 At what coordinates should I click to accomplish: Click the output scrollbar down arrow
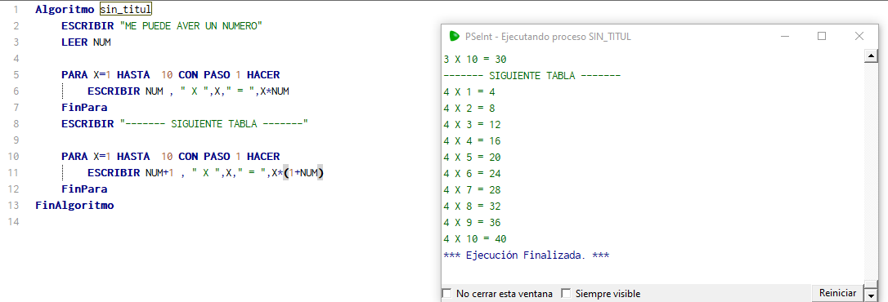pos(870,295)
